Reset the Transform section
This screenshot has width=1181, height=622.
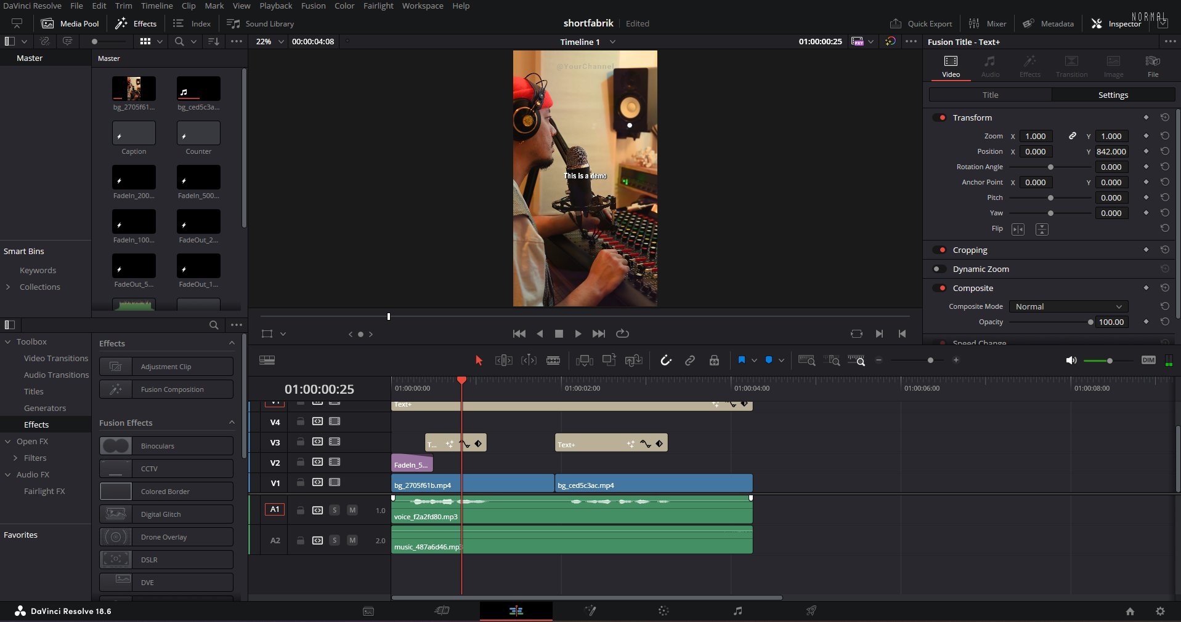point(1164,118)
